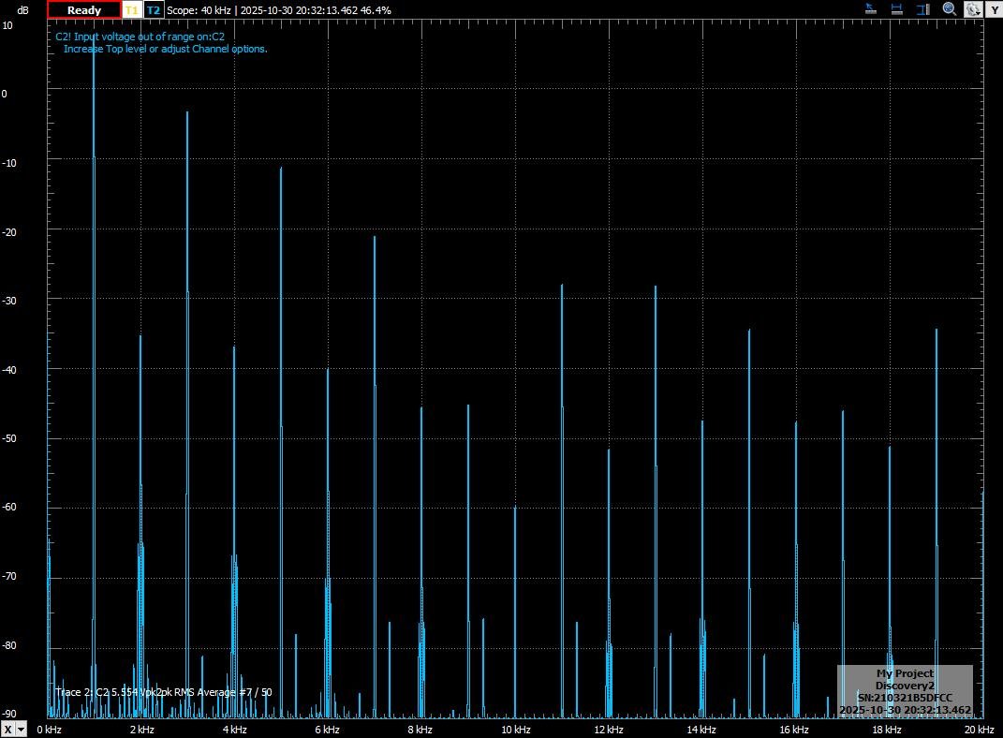This screenshot has height=738, width=1003.
Task: Click the X axis button
Action: [8, 729]
